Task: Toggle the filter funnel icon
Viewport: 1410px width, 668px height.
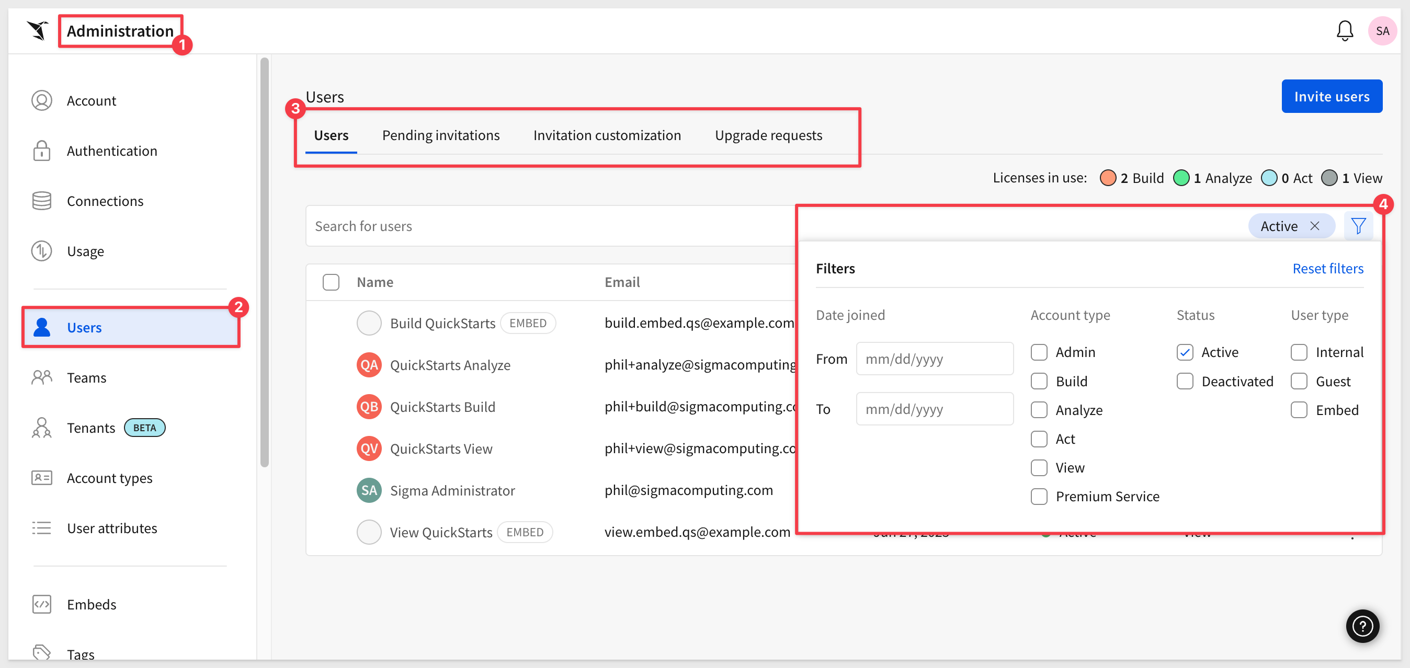Action: pyautogui.click(x=1358, y=226)
